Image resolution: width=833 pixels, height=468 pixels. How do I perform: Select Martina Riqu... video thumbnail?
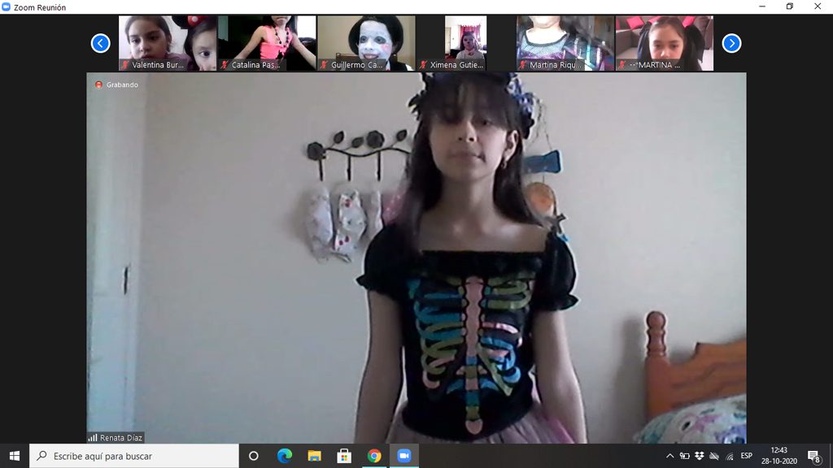pos(565,43)
